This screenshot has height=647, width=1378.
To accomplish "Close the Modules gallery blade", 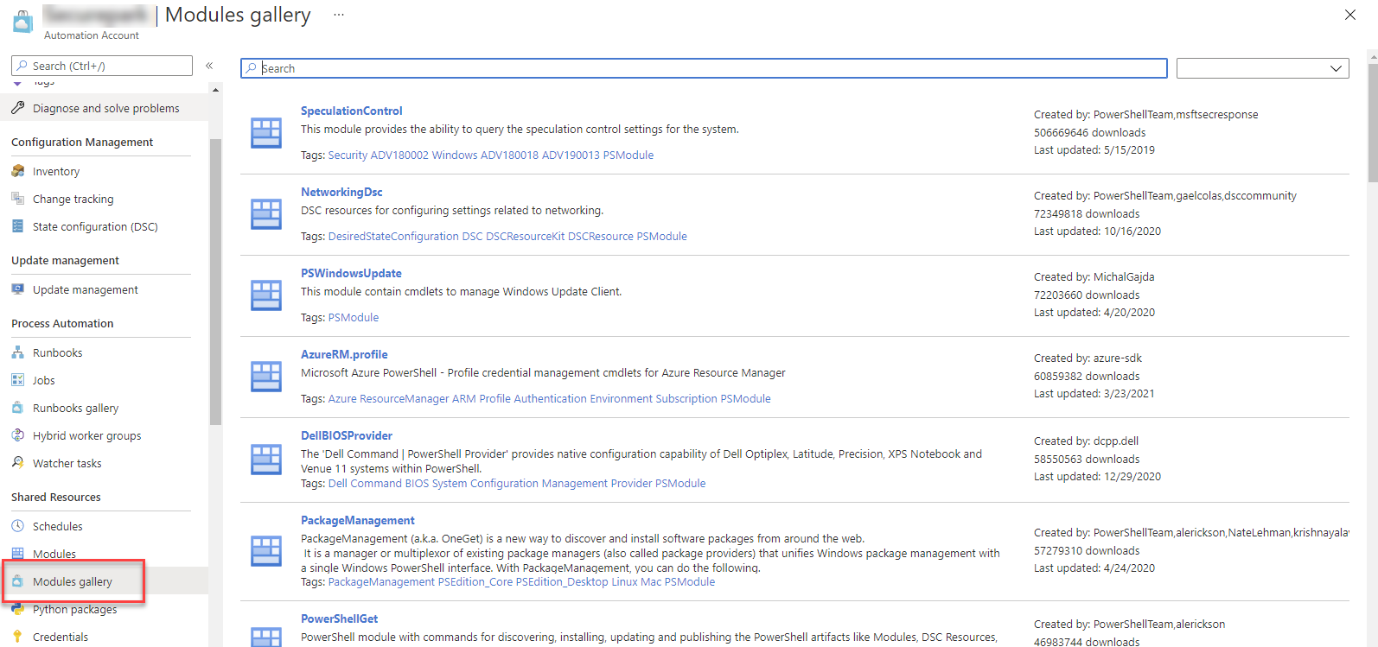I will 1350,15.
